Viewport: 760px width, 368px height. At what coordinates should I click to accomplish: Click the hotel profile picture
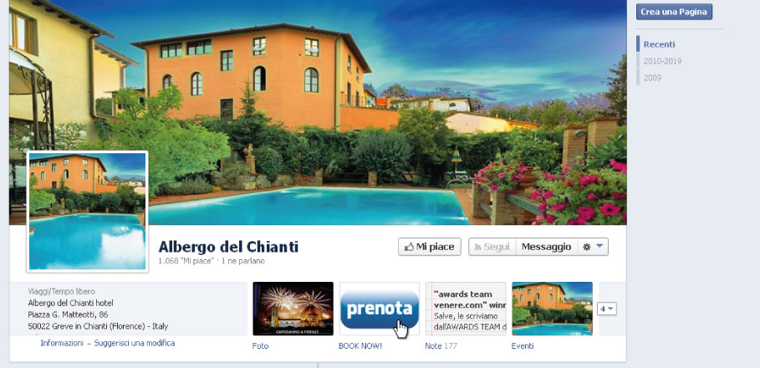87,212
